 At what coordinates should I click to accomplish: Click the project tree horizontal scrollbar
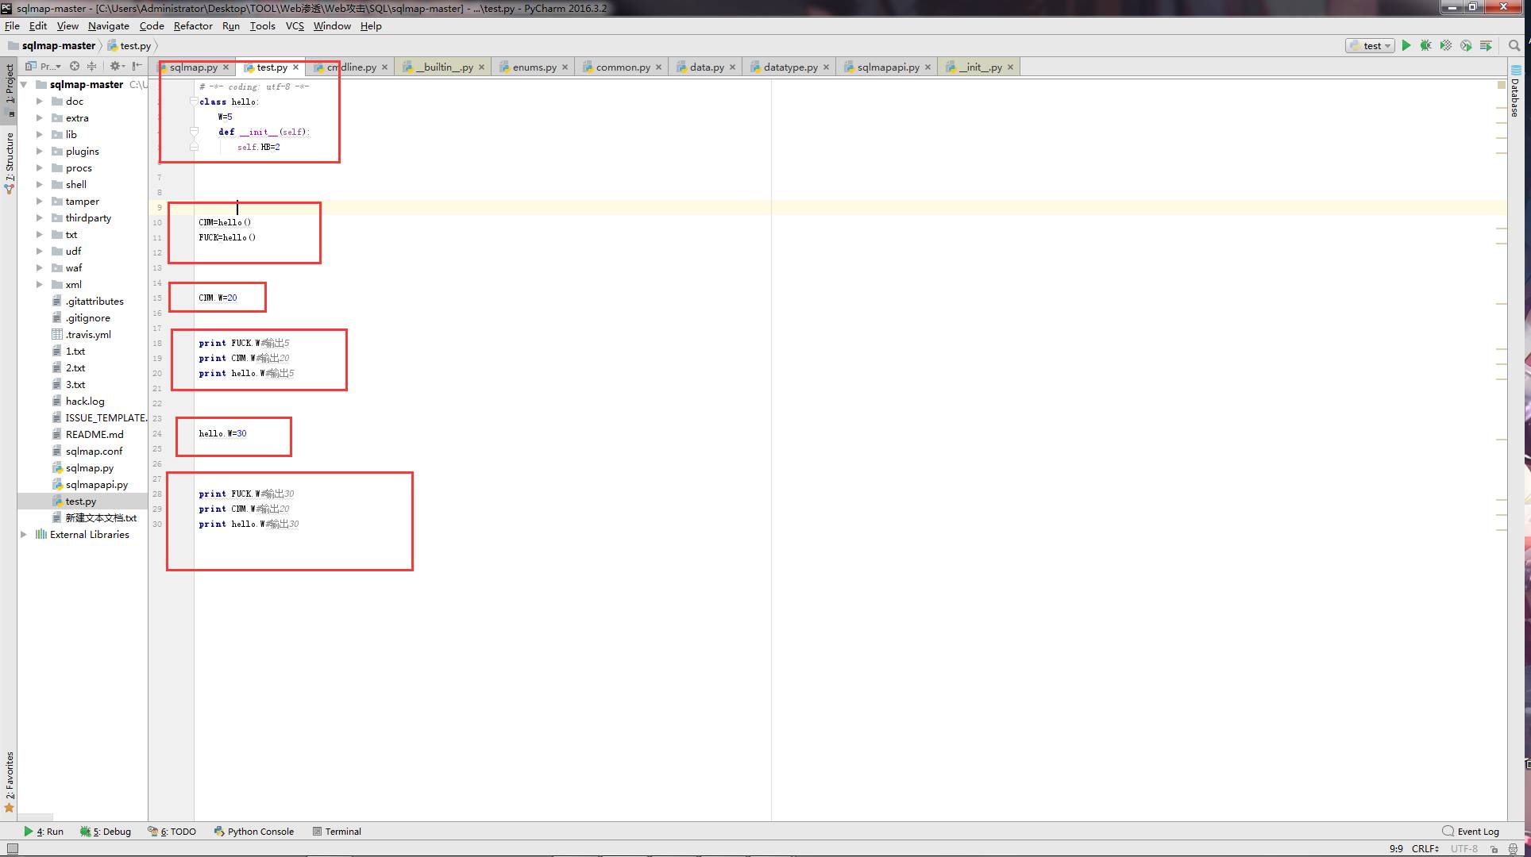(36, 817)
